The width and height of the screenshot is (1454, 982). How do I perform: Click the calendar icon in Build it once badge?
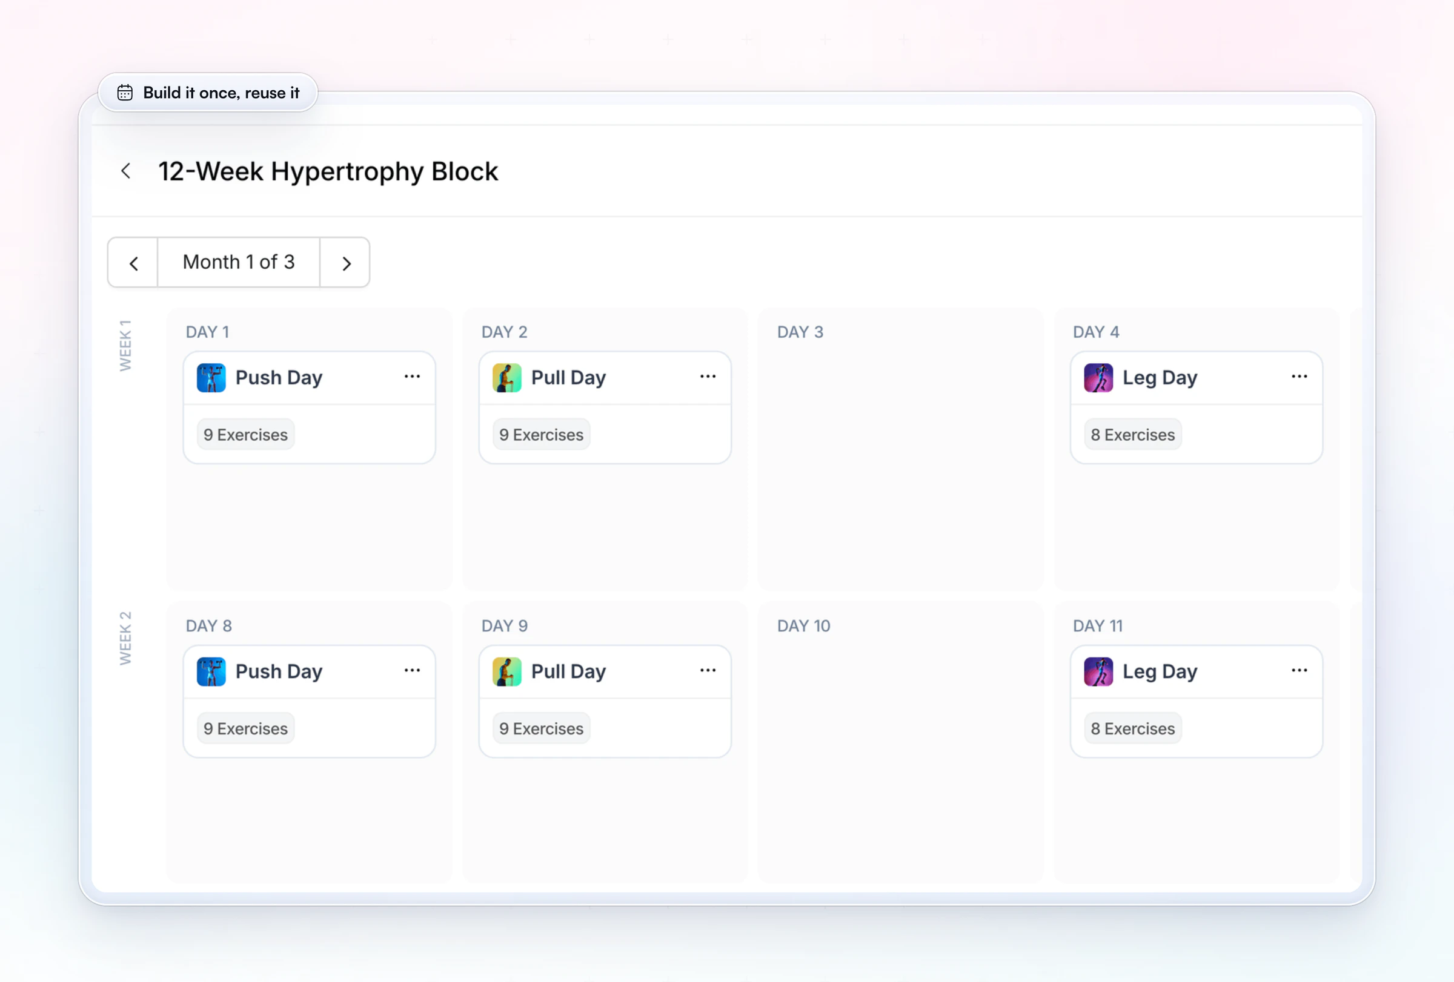(125, 93)
